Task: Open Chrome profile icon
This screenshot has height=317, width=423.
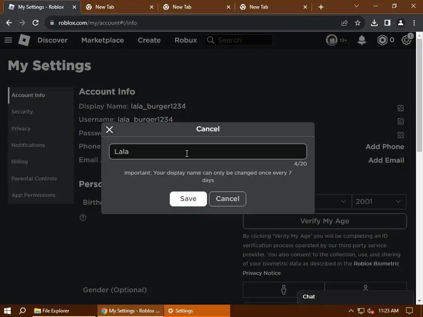Action: point(401,23)
